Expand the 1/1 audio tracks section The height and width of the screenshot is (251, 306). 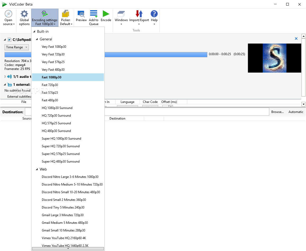[x=5, y=77]
